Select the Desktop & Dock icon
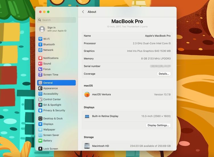This screenshot has height=157, width=214. coord(40,119)
